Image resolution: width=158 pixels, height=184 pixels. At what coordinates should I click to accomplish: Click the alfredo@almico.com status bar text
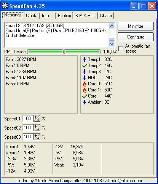123,181
